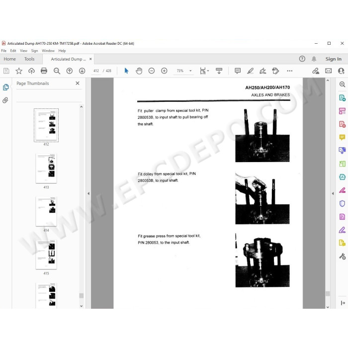Open the Edit menu

pyautogui.click(x=13, y=51)
